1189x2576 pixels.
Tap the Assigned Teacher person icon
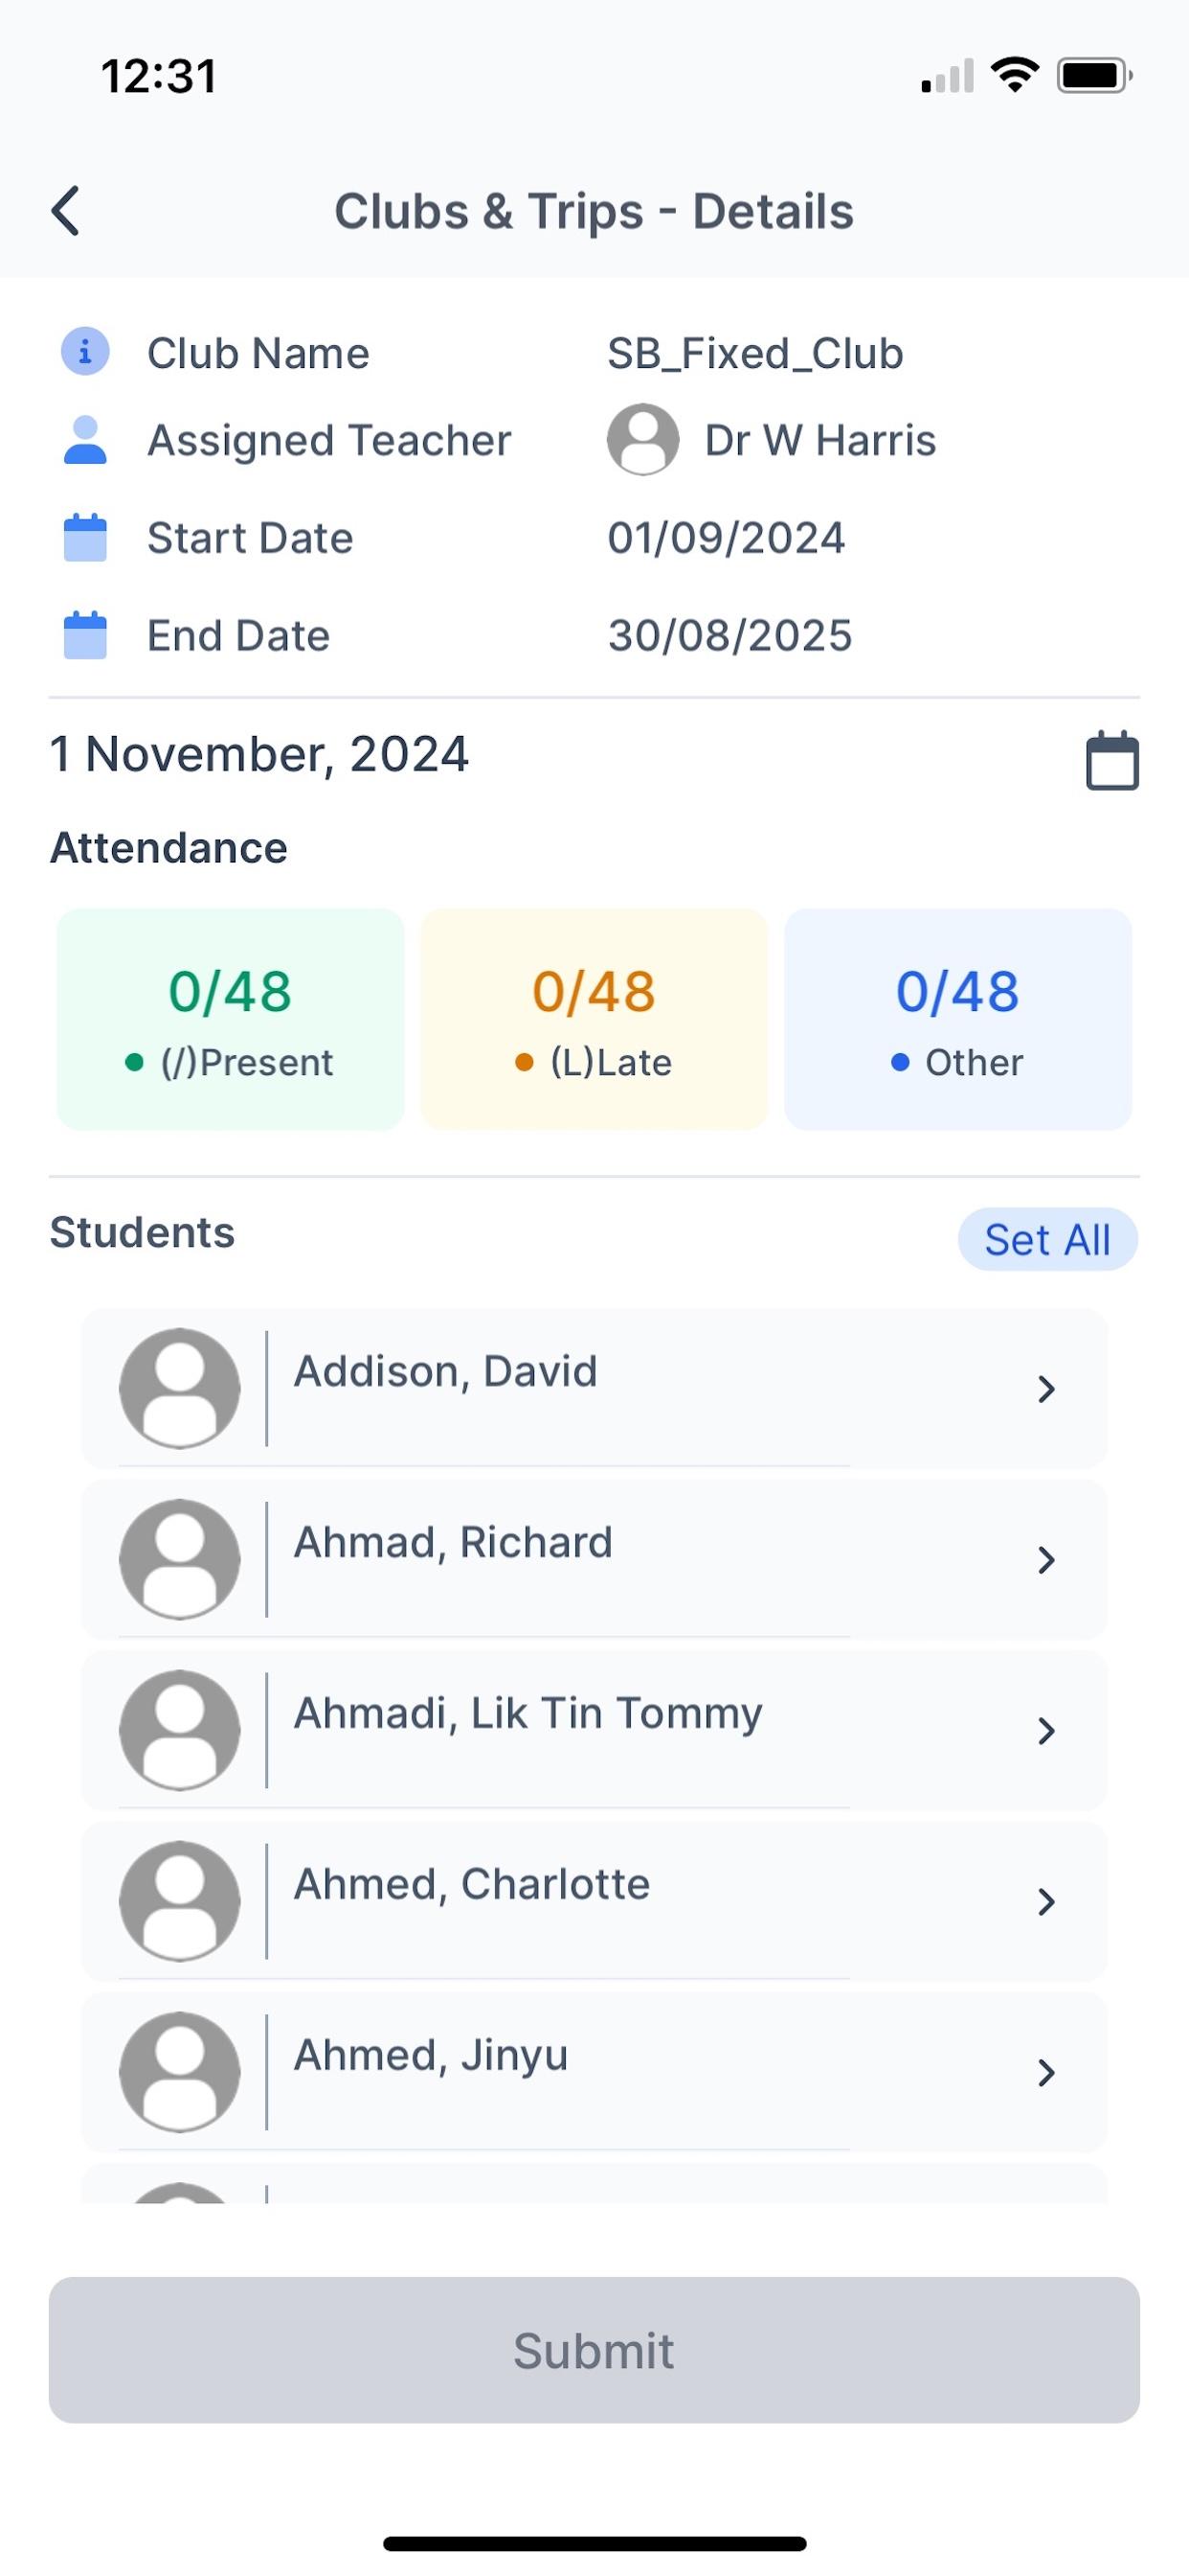point(85,440)
